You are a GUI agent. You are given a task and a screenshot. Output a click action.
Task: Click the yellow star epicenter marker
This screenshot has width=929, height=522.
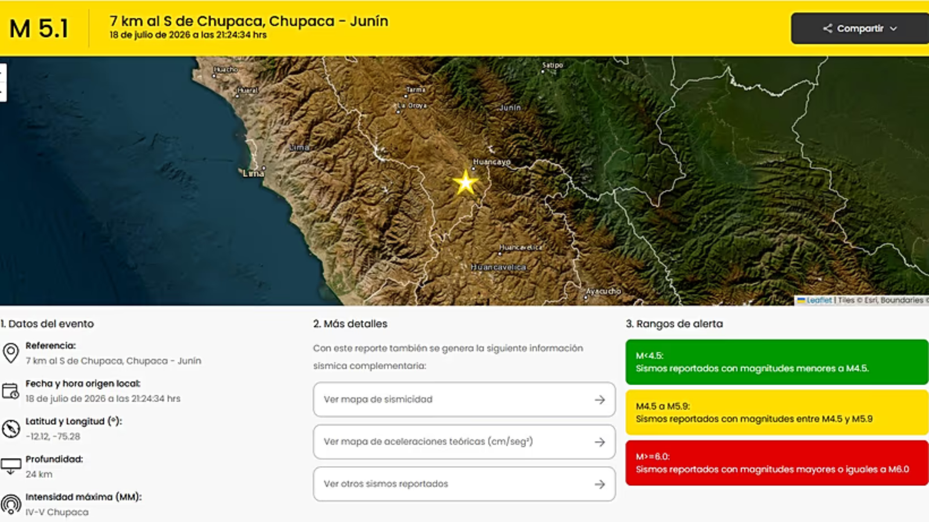465,182
